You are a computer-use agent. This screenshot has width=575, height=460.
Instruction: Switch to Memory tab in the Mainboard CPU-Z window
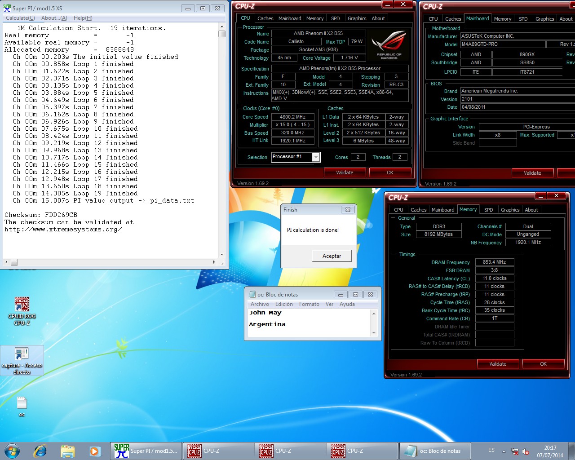[503, 19]
